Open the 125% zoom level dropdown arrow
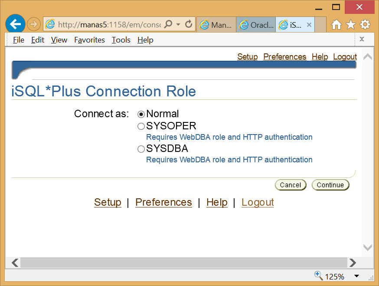The height and width of the screenshot is (286, 379). pos(356,276)
